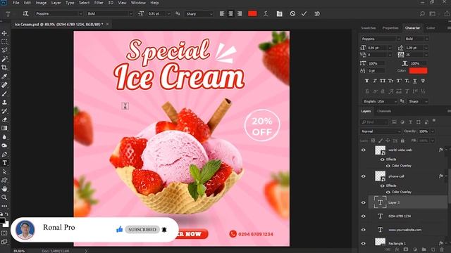Center align the text
The width and height of the screenshot is (451, 253).
[x=230, y=14]
